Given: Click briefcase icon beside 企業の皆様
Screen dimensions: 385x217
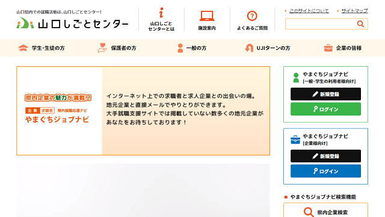Looking at the screenshot, I should (328, 48).
